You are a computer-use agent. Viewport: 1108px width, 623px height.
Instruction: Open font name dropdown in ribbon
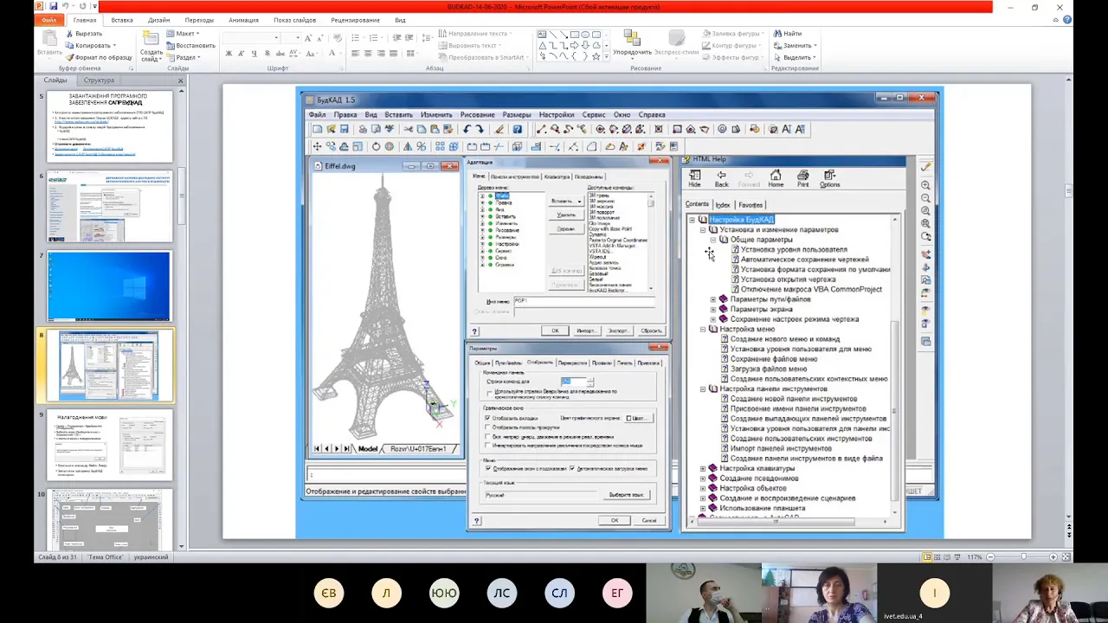click(277, 38)
